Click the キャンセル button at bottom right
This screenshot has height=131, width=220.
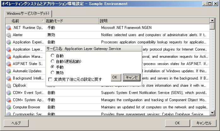click(203, 123)
